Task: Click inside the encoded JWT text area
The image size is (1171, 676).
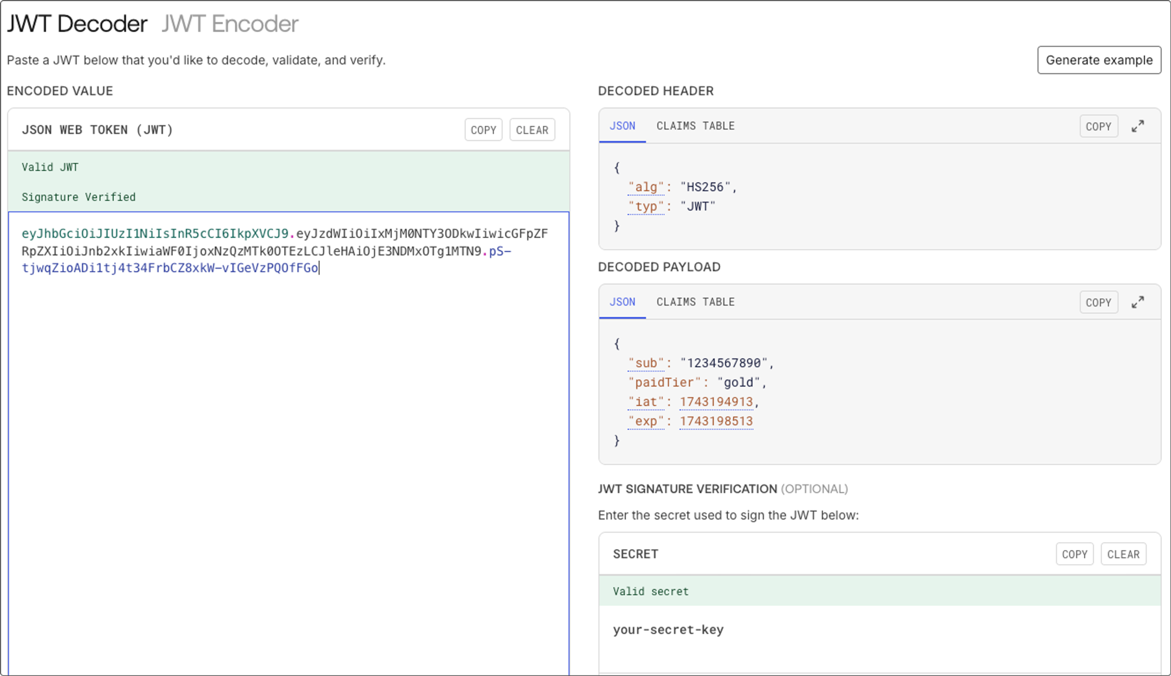Action: coord(288,418)
